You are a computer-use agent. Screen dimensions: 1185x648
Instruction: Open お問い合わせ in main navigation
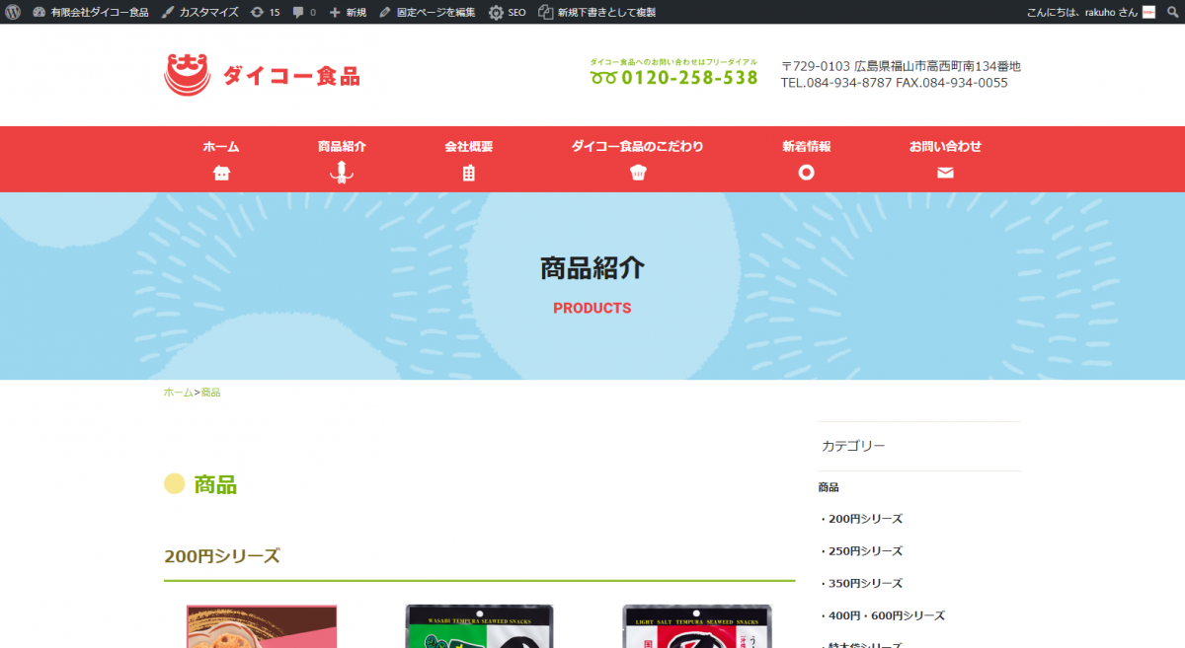tap(945, 146)
